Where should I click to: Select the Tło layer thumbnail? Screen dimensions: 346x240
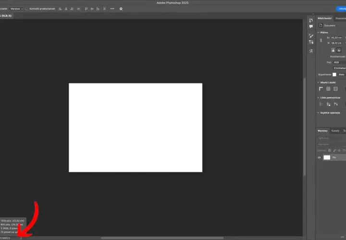(327, 157)
